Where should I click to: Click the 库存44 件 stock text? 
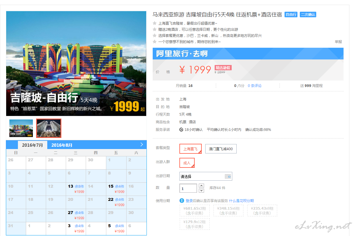(217, 188)
